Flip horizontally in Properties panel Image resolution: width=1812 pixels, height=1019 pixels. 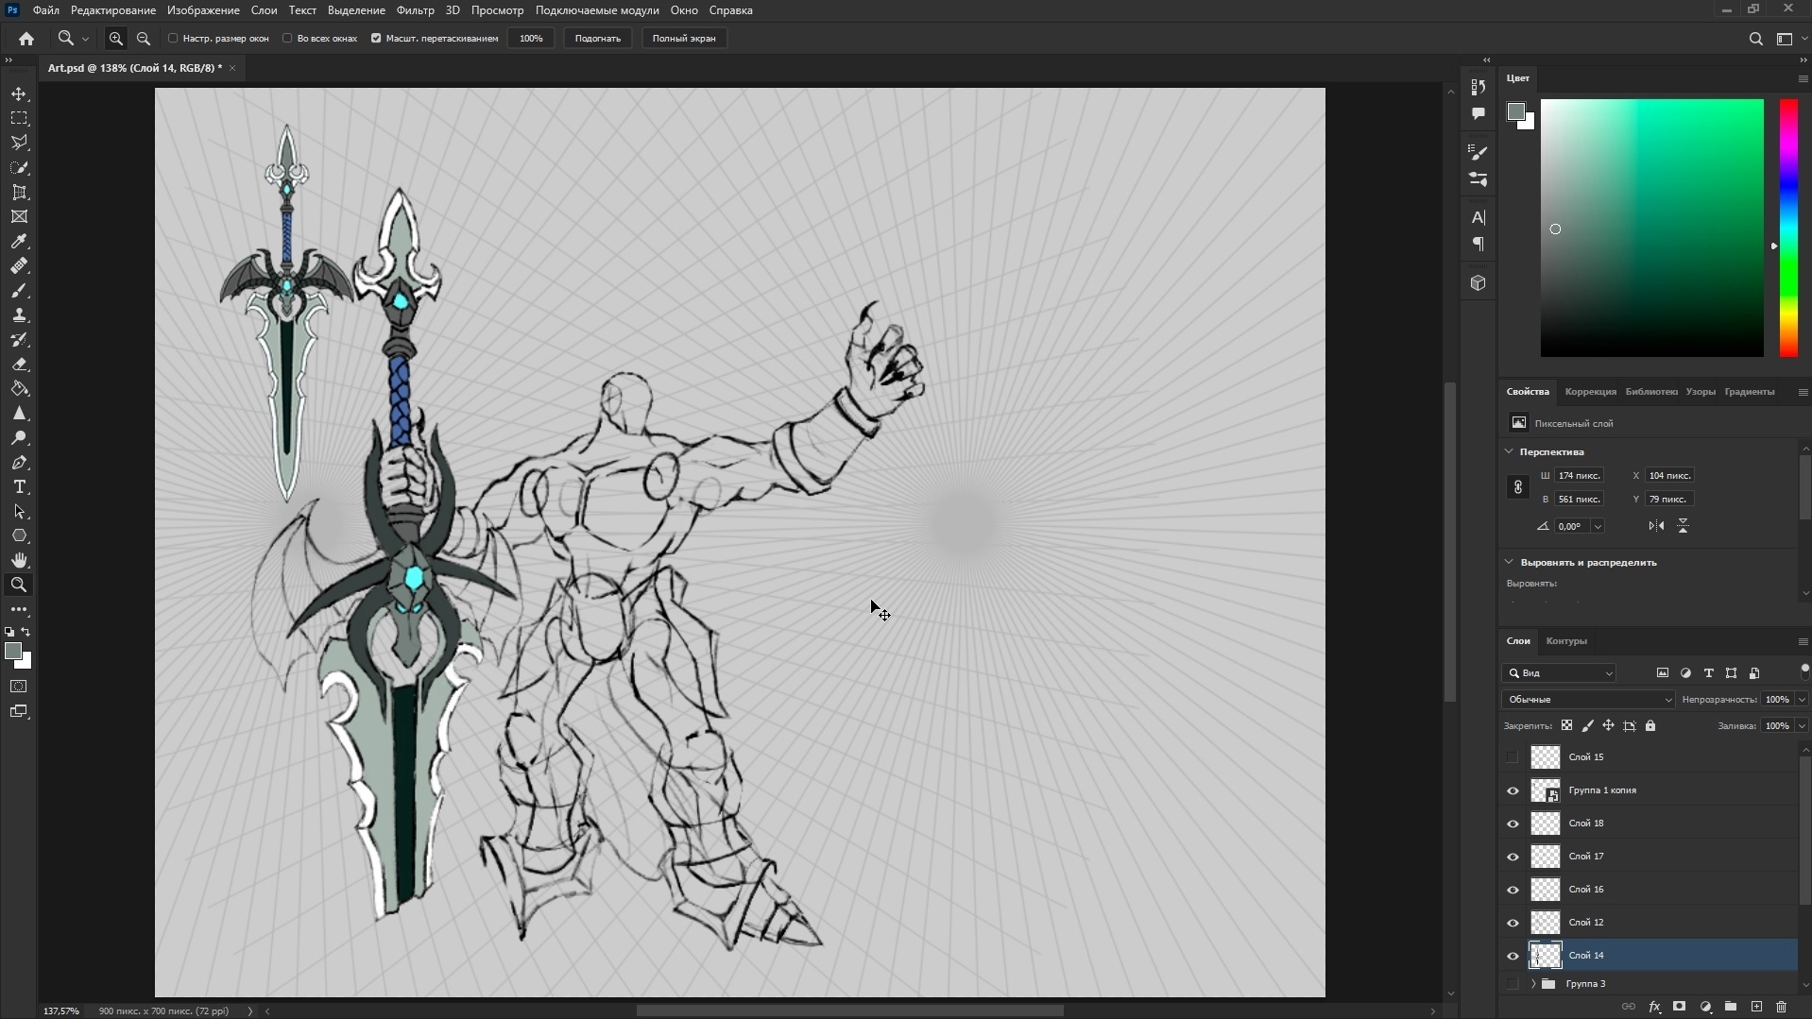[1656, 526]
